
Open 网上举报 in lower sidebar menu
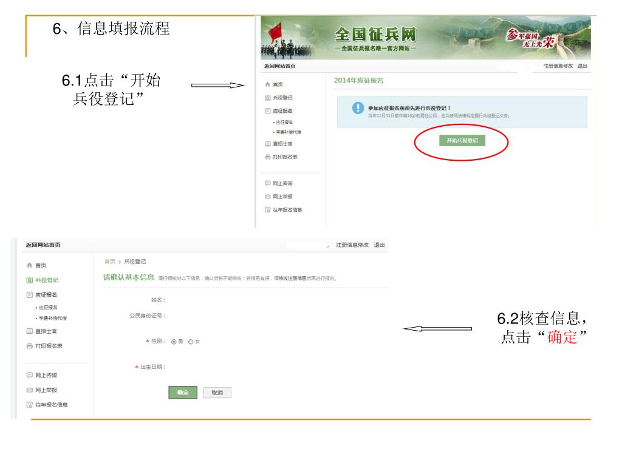pyautogui.click(x=46, y=390)
